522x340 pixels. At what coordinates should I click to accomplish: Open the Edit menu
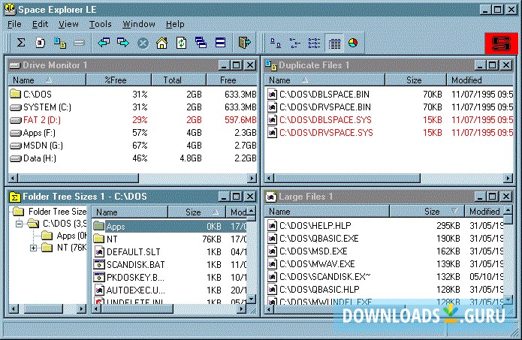coord(40,24)
